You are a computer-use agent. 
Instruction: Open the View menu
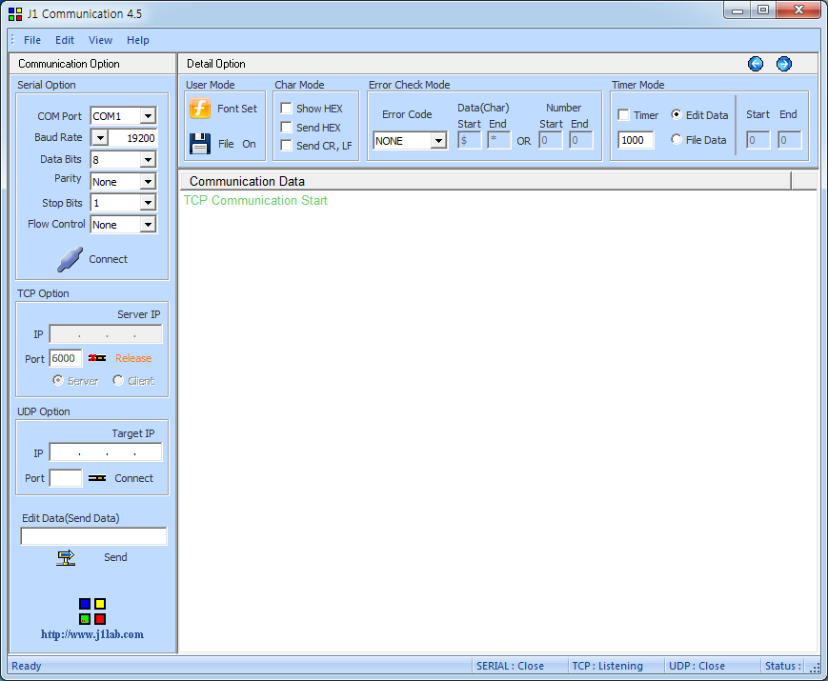(100, 40)
